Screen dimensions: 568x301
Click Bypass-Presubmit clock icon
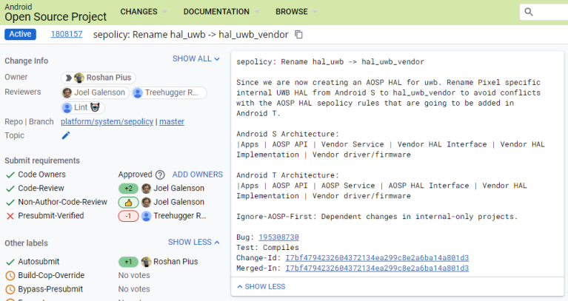coord(10,289)
